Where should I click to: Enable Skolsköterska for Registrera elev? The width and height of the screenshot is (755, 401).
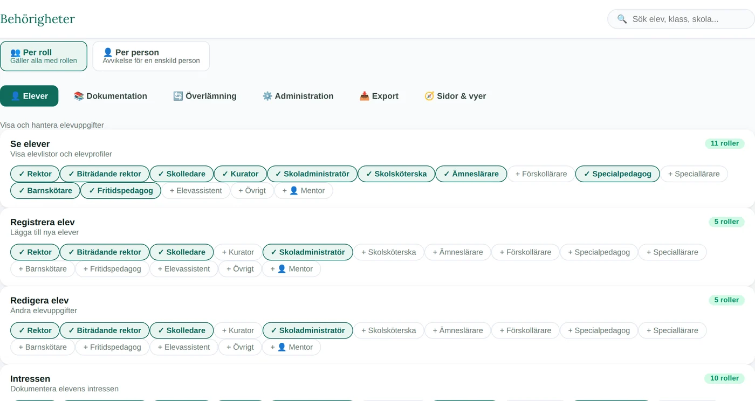[x=388, y=252]
